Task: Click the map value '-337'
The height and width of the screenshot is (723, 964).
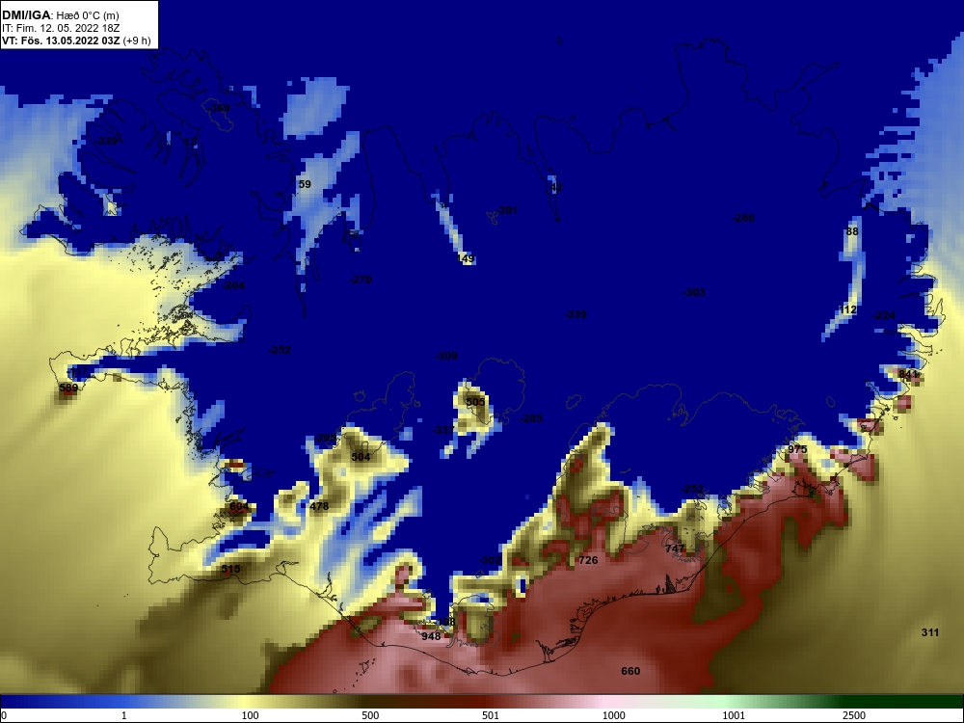Action: (443, 430)
